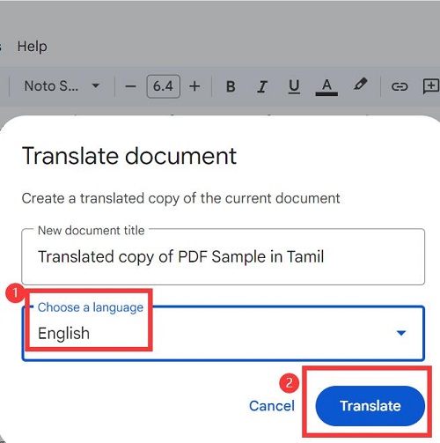Click the add comment icon
This screenshot has width=440, height=443.
(x=430, y=86)
